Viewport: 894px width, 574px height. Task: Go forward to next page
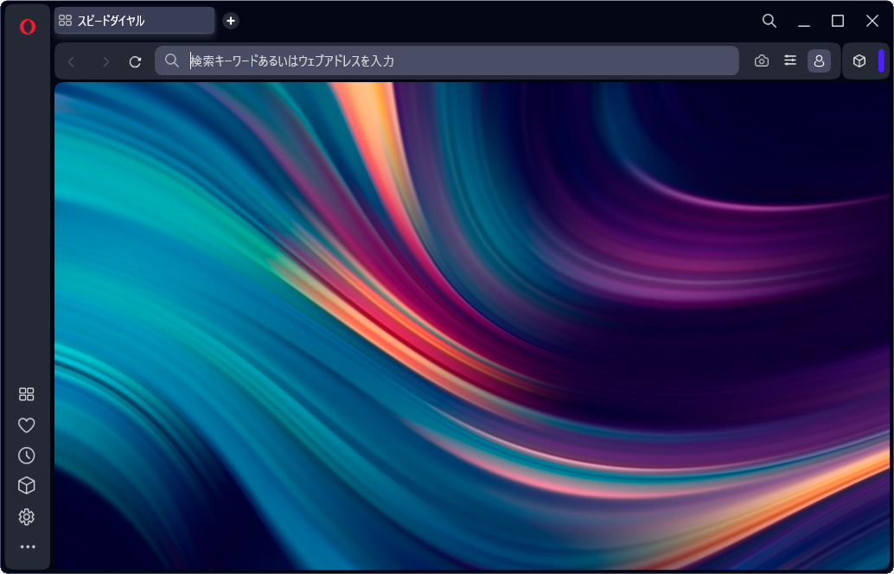click(105, 61)
